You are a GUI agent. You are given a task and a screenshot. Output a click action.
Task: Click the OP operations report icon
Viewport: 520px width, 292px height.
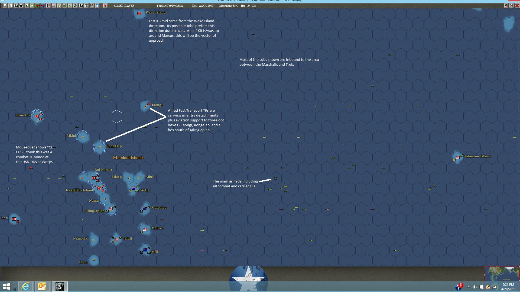click(x=86, y=6)
